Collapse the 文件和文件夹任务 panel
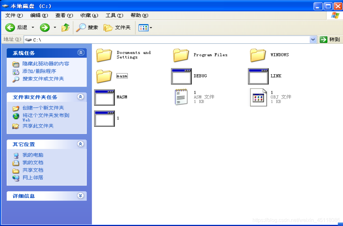This screenshot has width=343, height=226. [81, 97]
